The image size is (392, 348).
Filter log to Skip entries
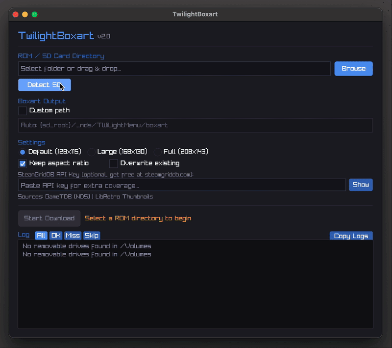pos(92,236)
